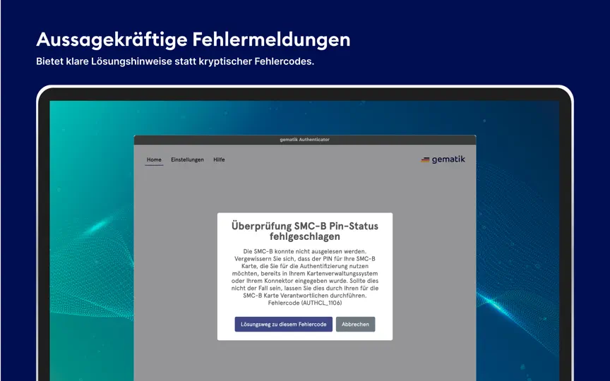Dismiss dialog with Abbrechen button
The image size is (610, 381).
coord(356,325)
